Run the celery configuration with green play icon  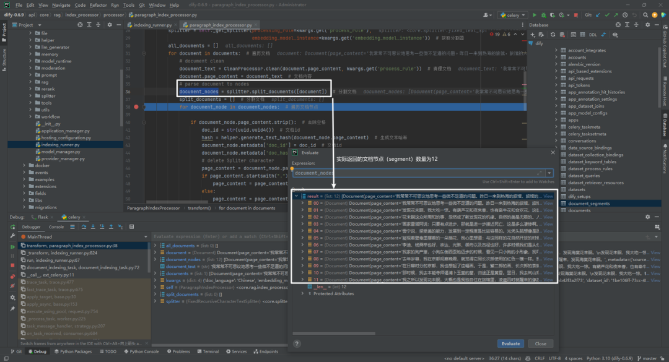[534, 15]
